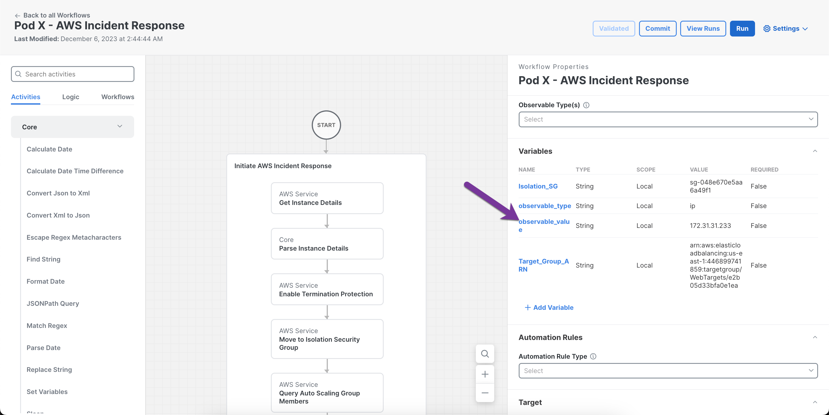Open the Isolation_SG variable
This screenshot has width=829, height=415.
(538, 186)
